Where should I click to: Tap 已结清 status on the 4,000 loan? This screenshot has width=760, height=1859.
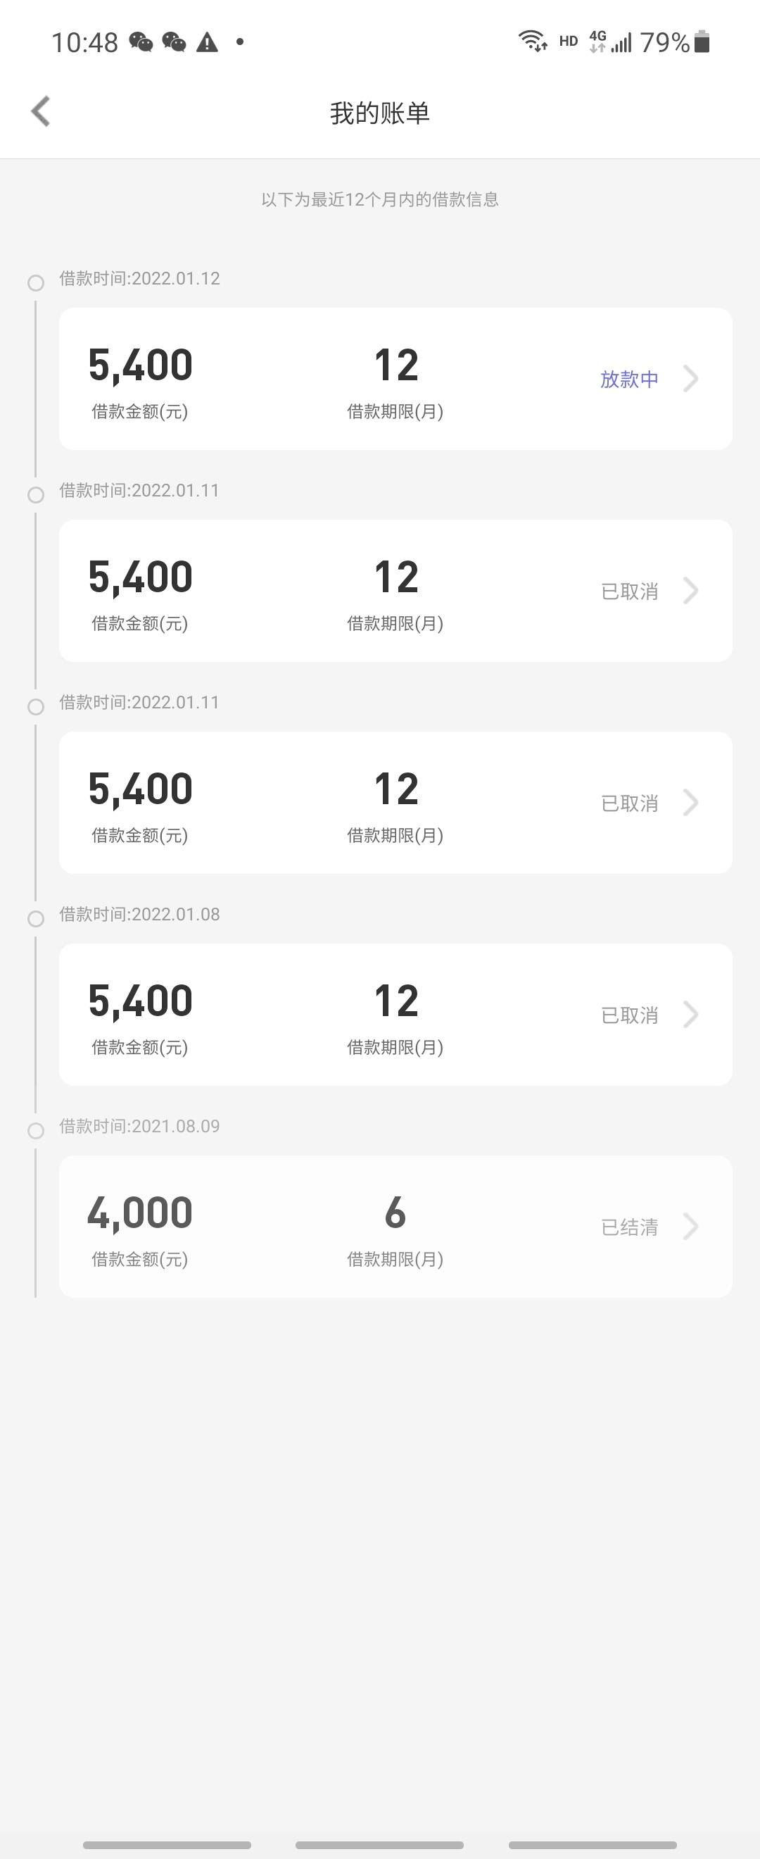coord(629,1227)
